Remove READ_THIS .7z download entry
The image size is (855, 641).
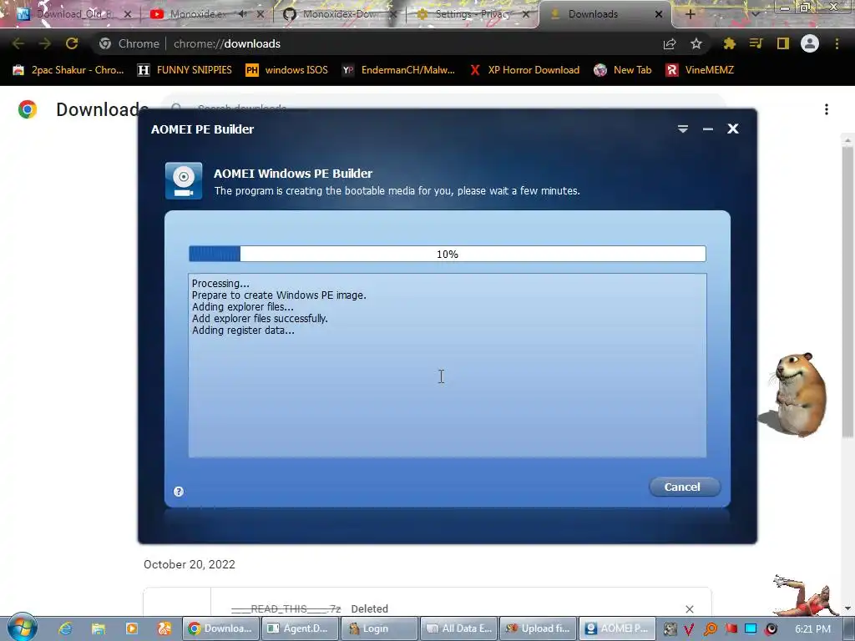tap(689, 608)
